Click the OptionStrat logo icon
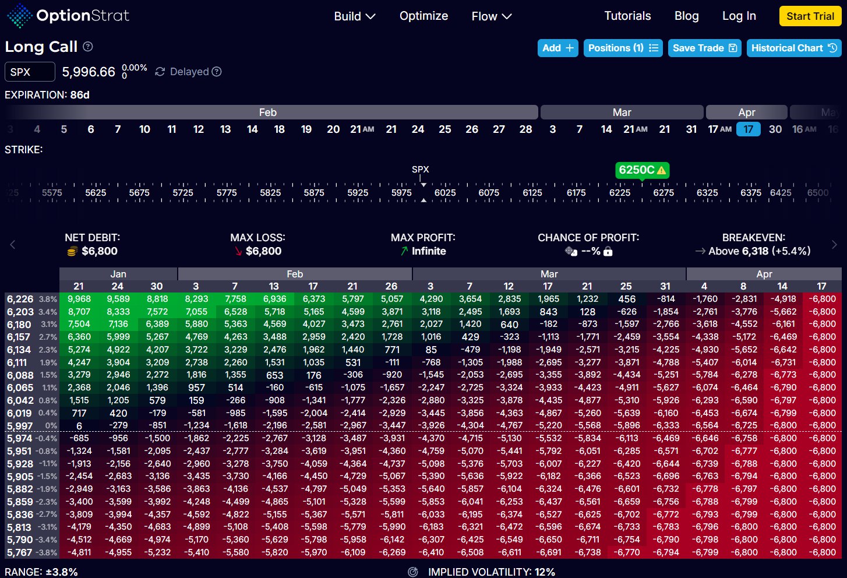 (19, 16)
